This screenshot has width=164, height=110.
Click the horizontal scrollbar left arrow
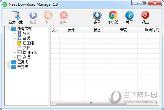coord(53,103)
